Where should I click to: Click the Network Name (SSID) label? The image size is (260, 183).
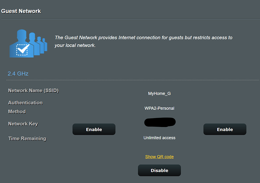[x=33, y=91]
